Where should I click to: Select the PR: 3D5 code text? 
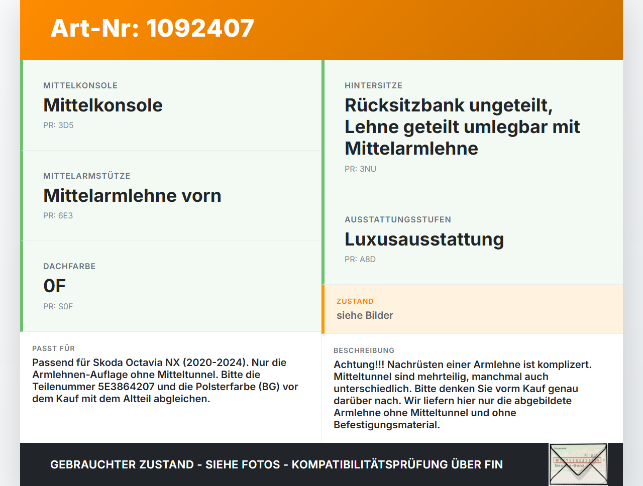coord(58,125)
